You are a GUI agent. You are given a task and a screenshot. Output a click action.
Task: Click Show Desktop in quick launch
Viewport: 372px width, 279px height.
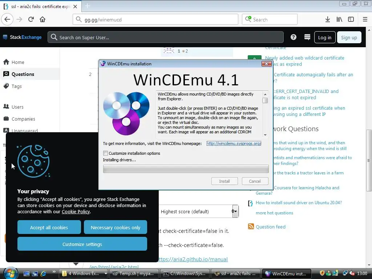tap(26, 274)
